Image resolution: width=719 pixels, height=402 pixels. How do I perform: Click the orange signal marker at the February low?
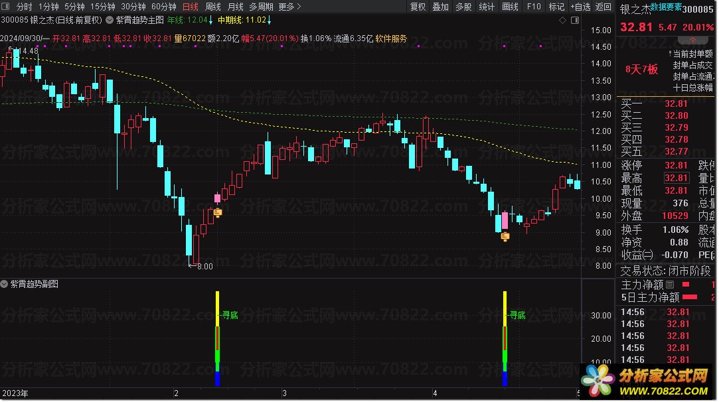[217, 213]
